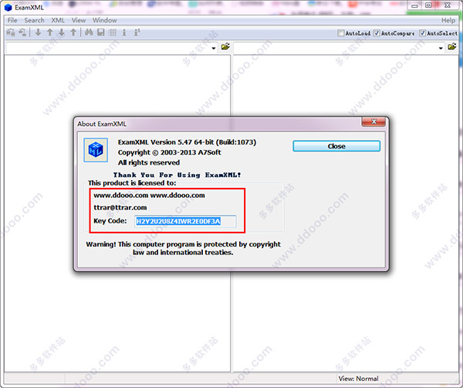Click the binoculars find icon
The image size is (463, 388).
click(89, 32)
